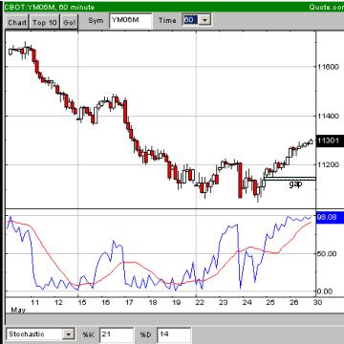Click the date label 22 on the time axis
Viewport: 344px width, 344px height.
pyautogui.click(x=200, y=302)
